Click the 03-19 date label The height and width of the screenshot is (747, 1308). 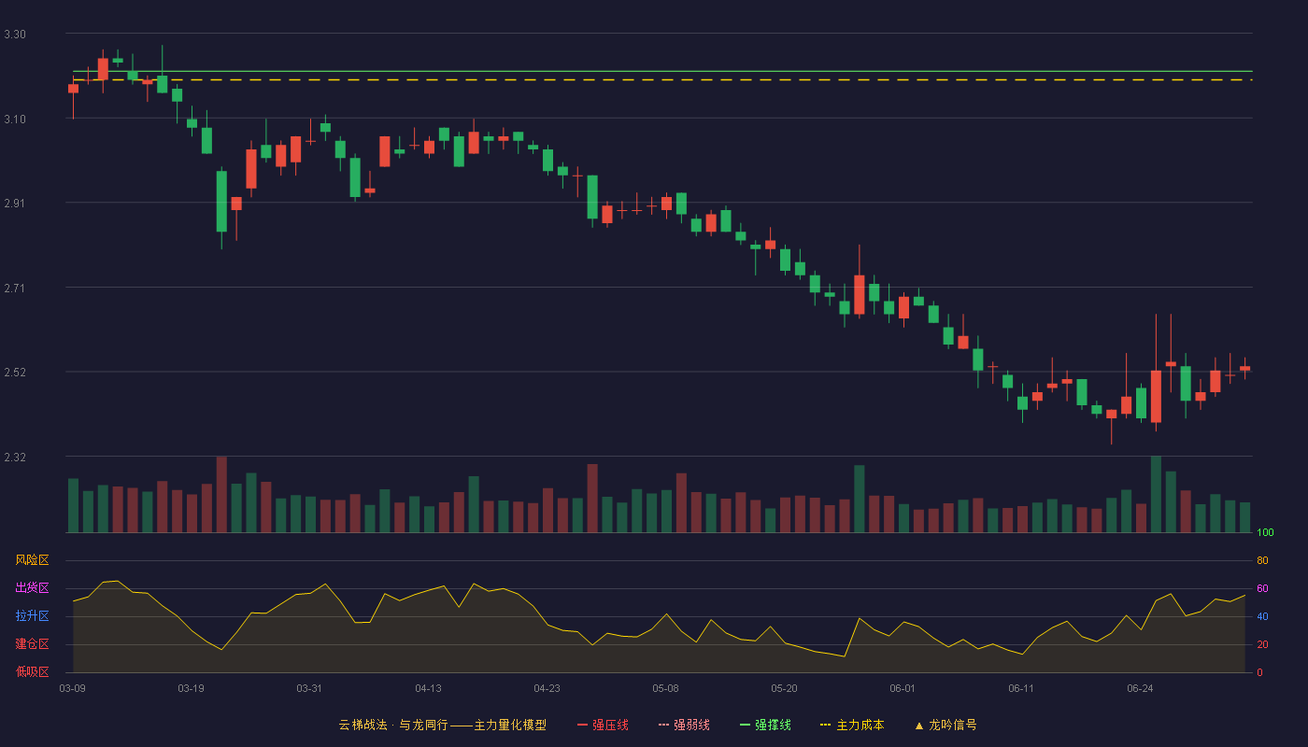(x=191, y=688)
